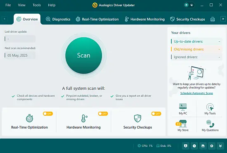Screen dimensions: 227x153
Task: Click the CPU usage indicator in status bar
Action: click(145, 146)
